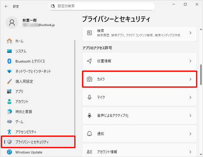Click the back arrow icon
The height and width of the screenshot is (157, 203).
6,6
